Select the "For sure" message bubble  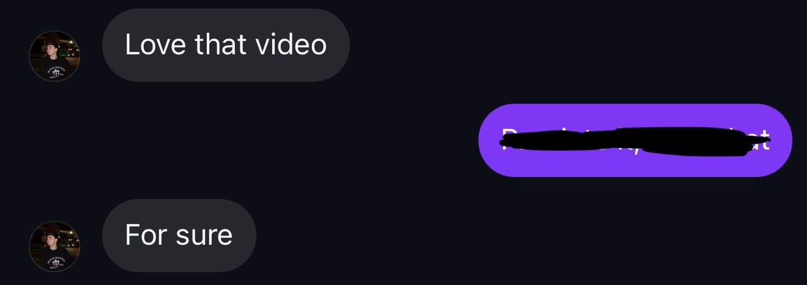pyautogui.click(x=179, y=236)
